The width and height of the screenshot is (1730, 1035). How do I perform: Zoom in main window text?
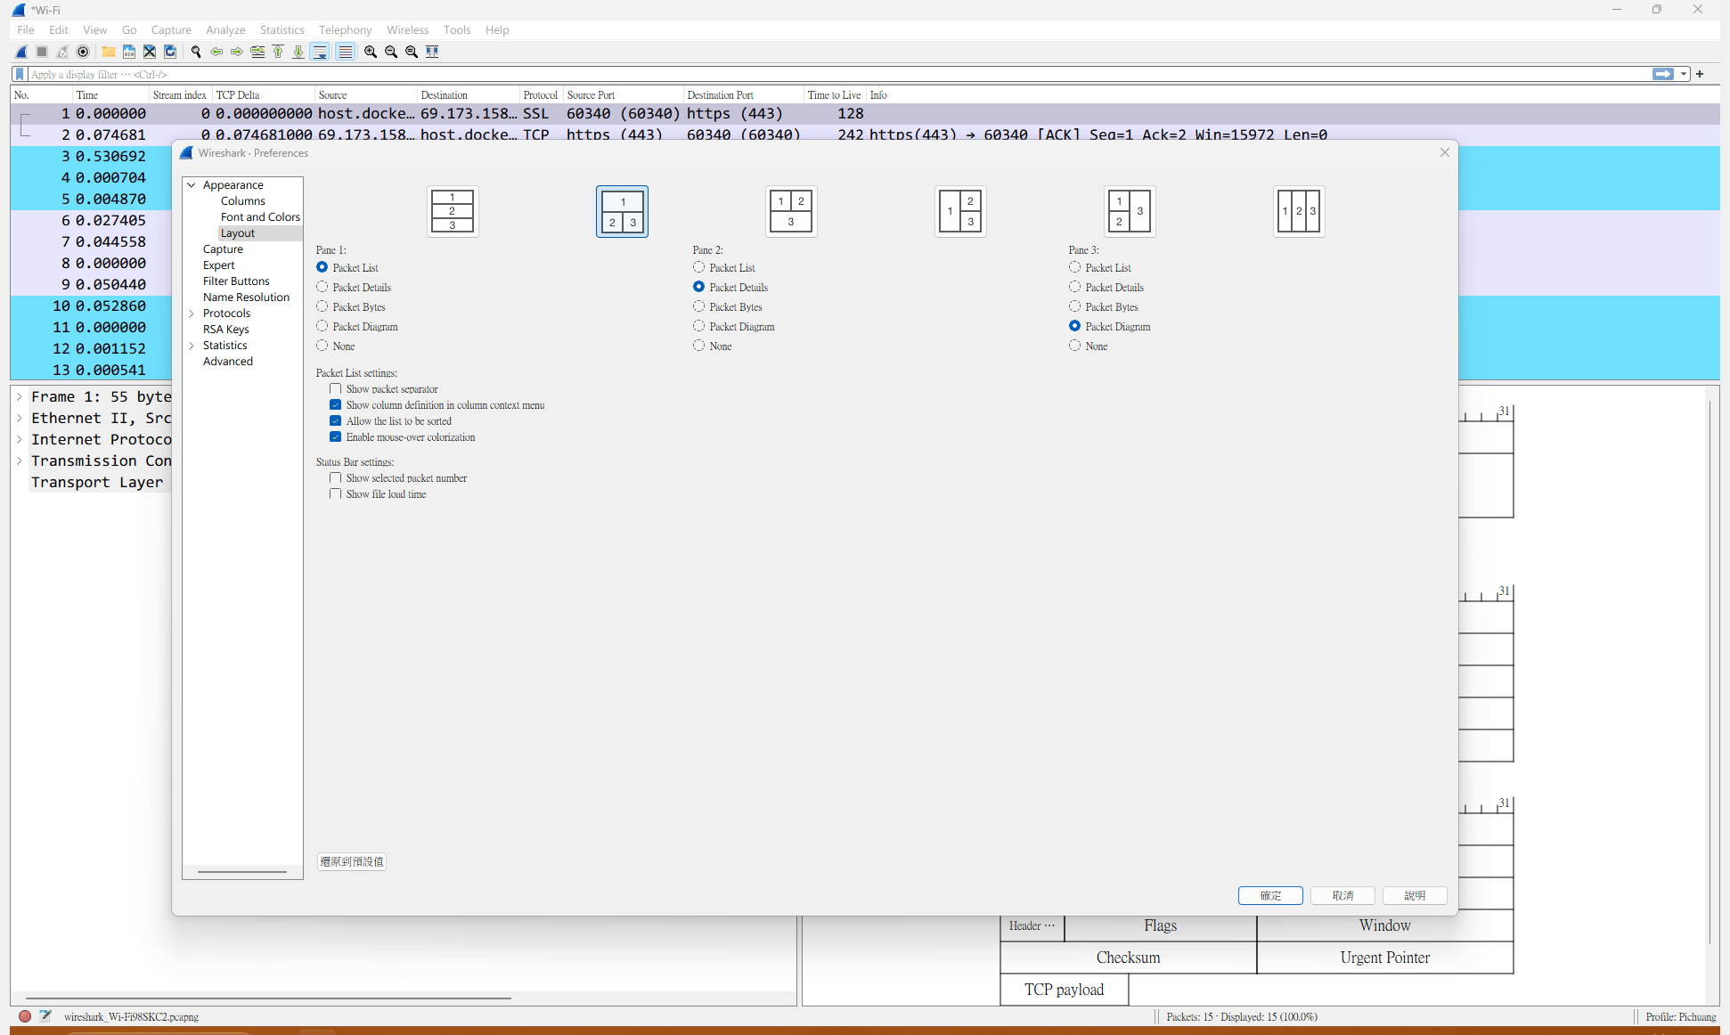(371, 52)
